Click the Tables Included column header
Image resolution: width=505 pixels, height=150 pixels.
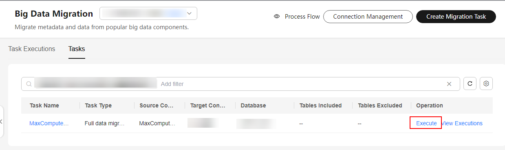[x=320, y=105]
